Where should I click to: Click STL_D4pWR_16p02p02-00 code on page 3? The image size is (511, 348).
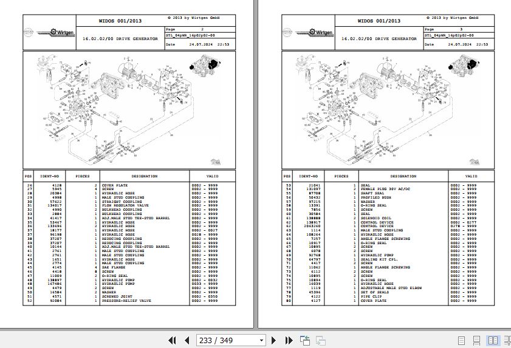tap(450, 35)
